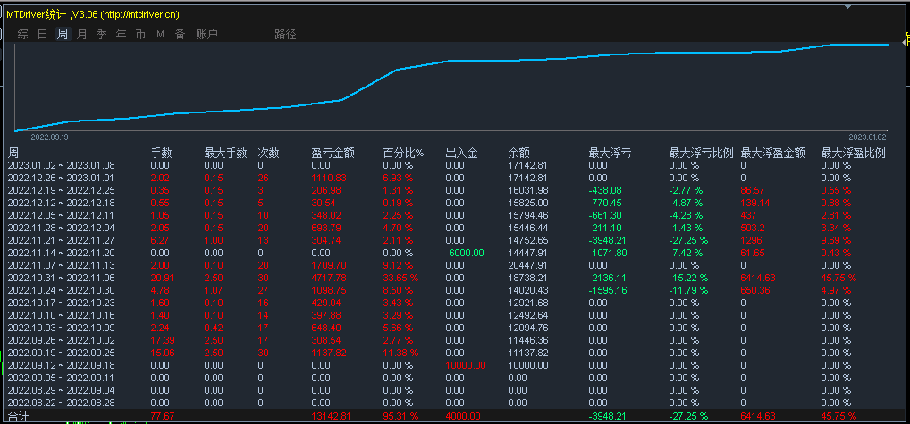Image resolution: width=910 pixels, height=424 pixels.
Task: Click the 次数 column header
Action: (x=269, y=153)
